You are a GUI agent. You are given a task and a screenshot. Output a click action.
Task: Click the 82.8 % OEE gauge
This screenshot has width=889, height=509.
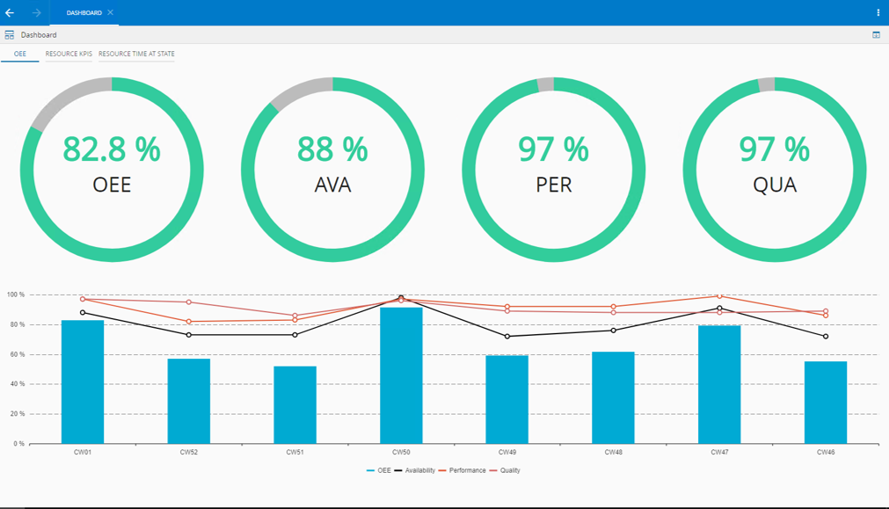[112, 170]
